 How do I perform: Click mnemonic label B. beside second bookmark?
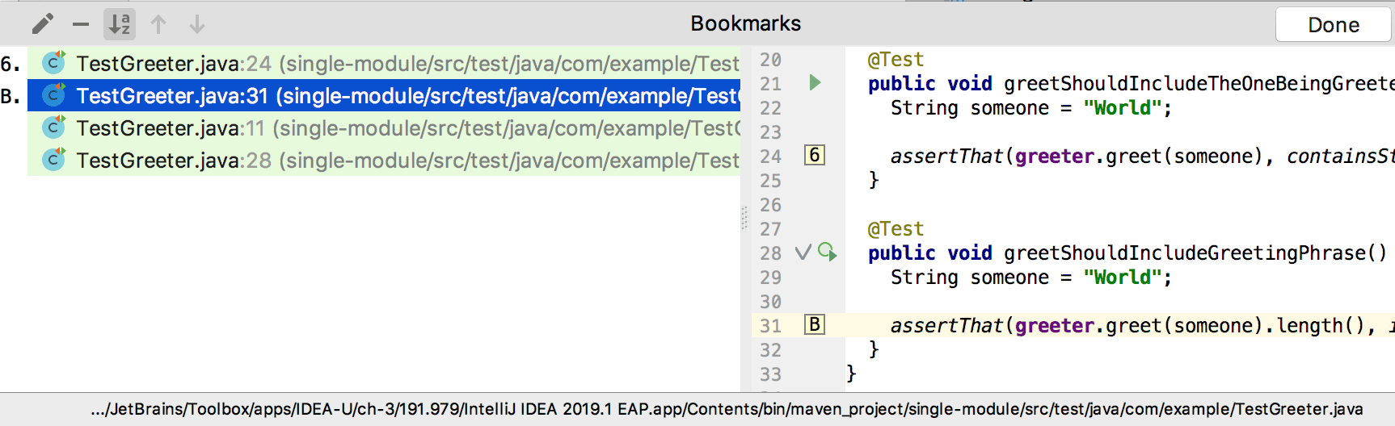click(11, 96)
